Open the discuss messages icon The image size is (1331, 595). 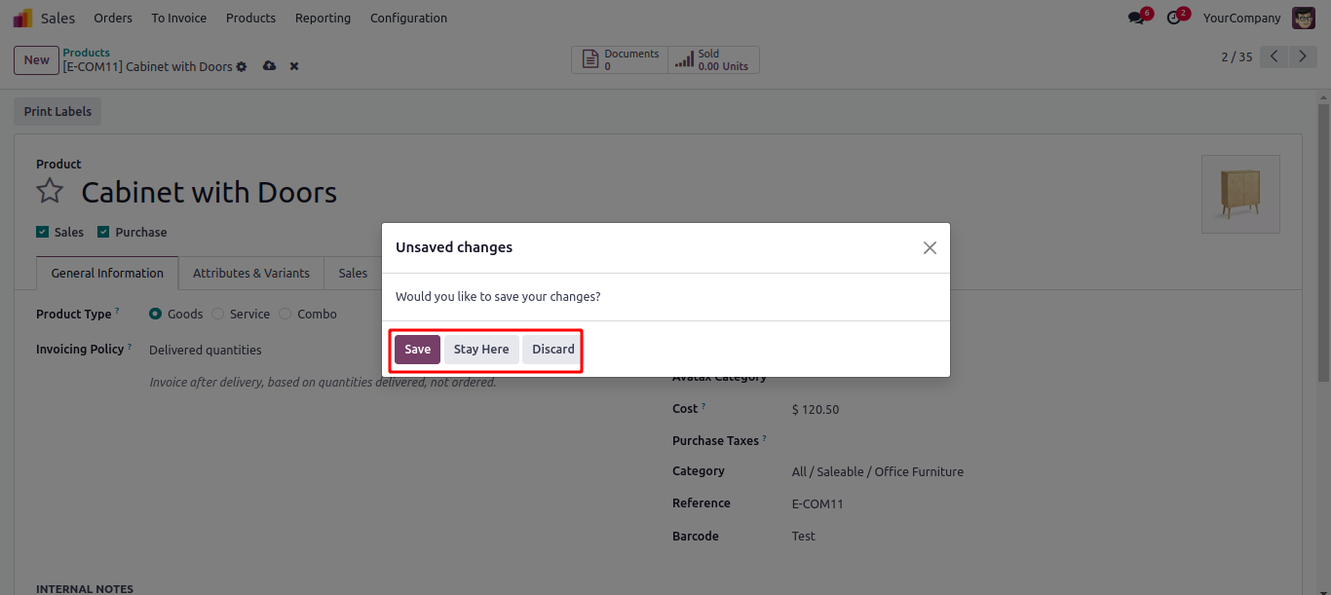(x=1136, y=19)
